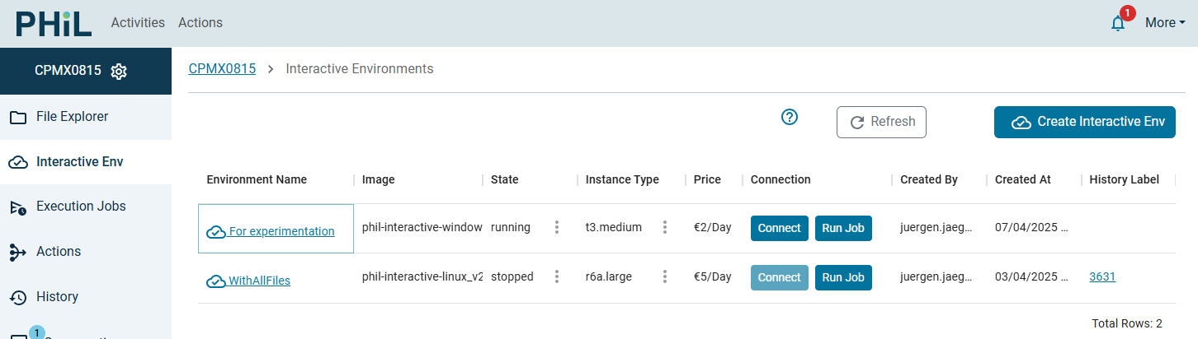Open the Activities menu in top bar
The image size is (1198, 339).
coord(138,23)
